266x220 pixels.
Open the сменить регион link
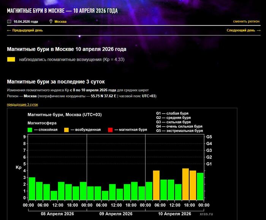(246, 22)
